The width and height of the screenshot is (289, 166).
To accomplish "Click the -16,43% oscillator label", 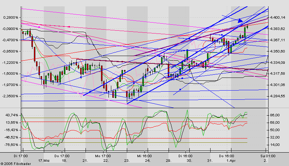I will [x=11, y=130].
